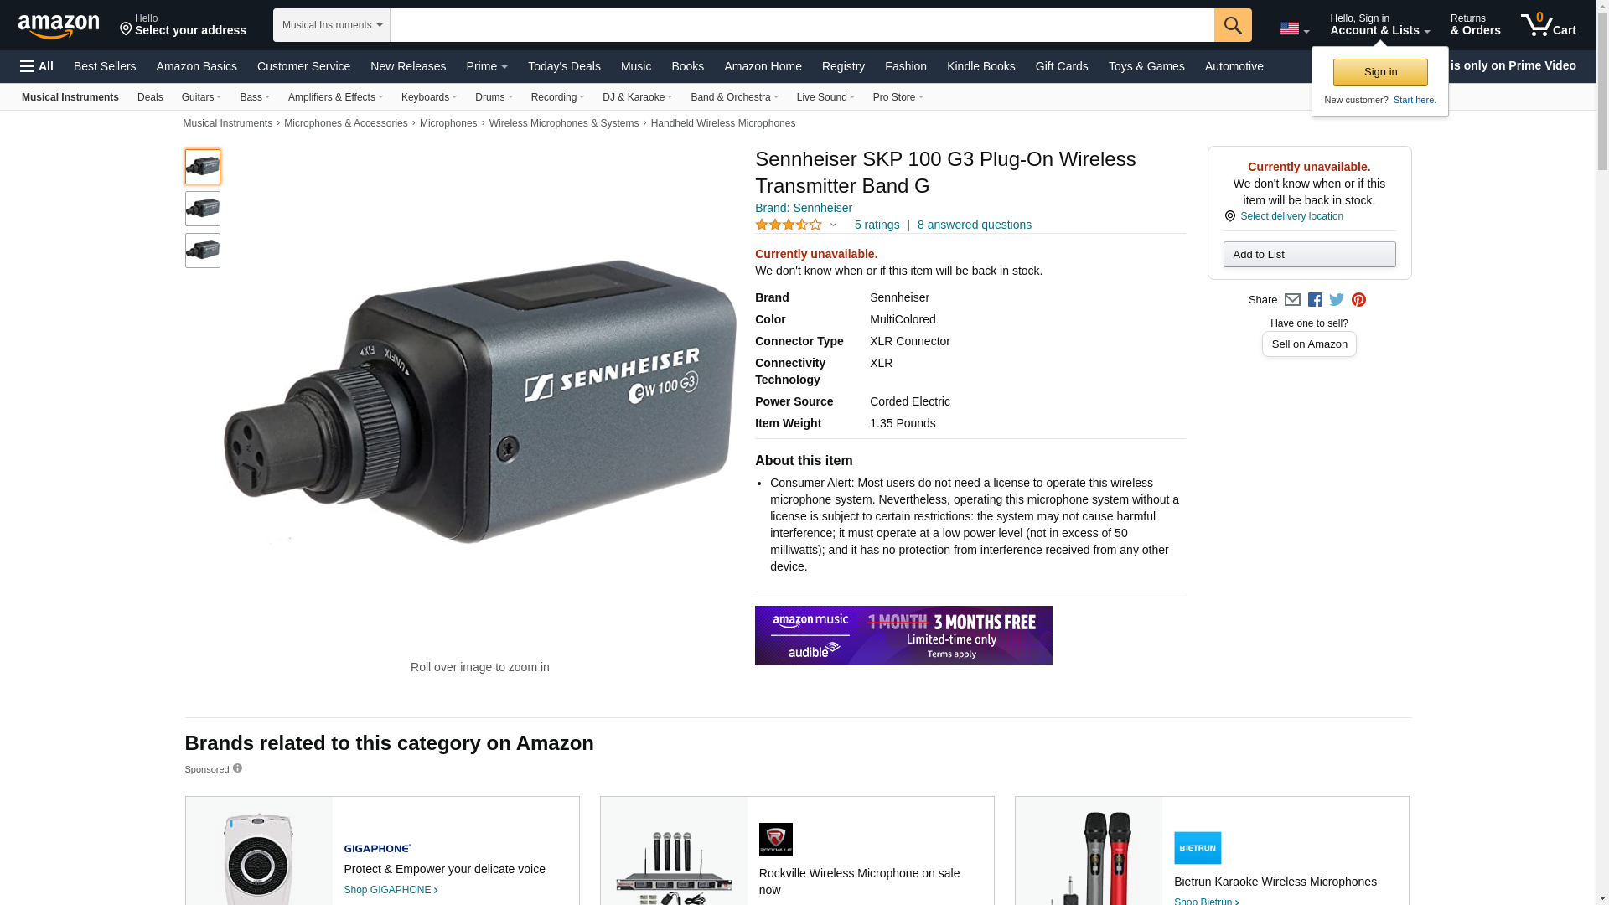Open the 8 answered questions link
The width and height of the screenshot is (1609, 905).
click(x=975, y=225)
